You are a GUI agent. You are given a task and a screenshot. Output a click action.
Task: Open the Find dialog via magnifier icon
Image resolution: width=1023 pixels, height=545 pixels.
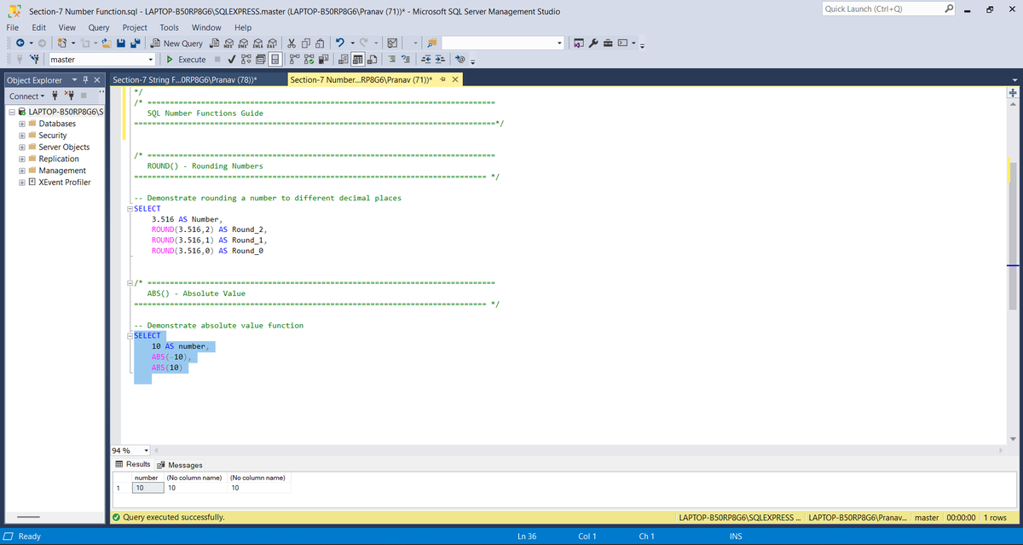point(431,43)
